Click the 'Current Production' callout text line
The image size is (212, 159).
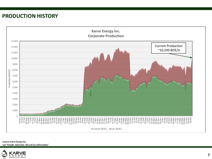pos(169,46)
